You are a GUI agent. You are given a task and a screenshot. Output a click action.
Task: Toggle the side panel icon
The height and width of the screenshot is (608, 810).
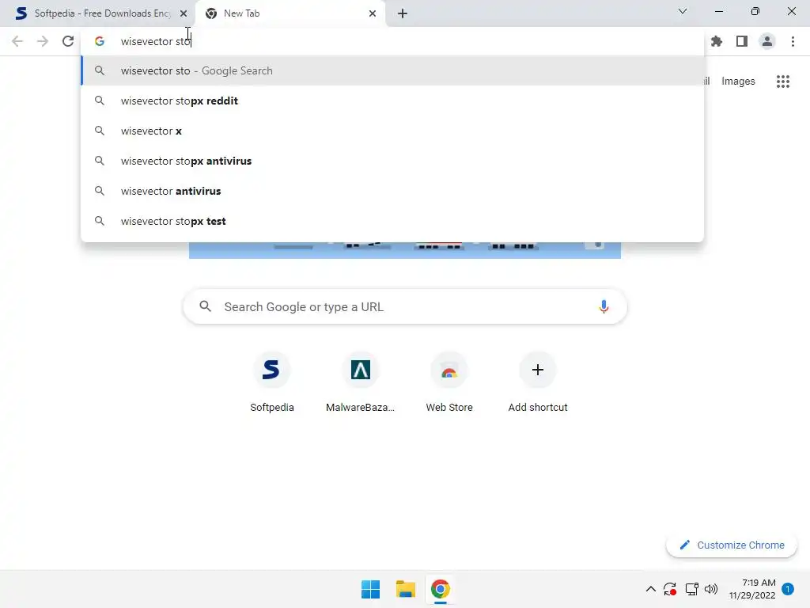tap(742, 41)
